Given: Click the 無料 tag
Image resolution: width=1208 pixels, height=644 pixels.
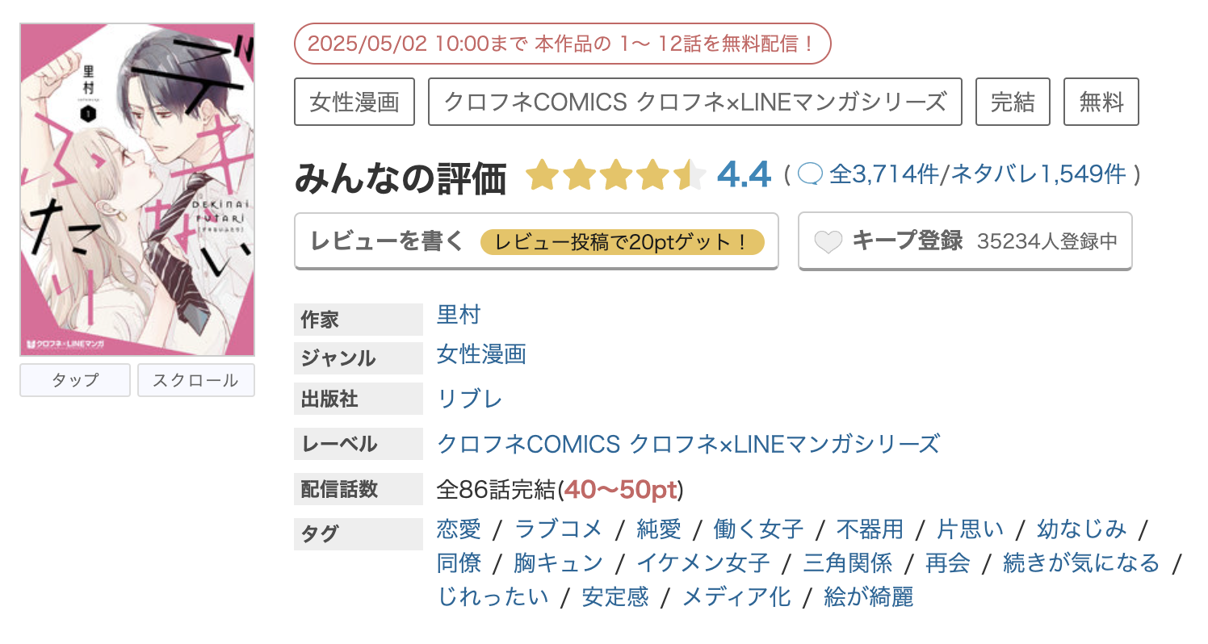Looking at the screenshot, I should point(1100,101).
